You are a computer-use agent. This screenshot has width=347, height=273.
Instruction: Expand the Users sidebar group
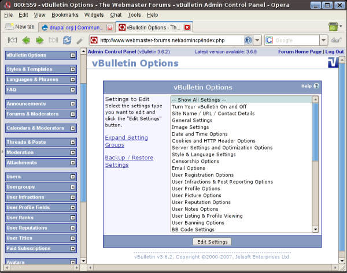(73, 177)
